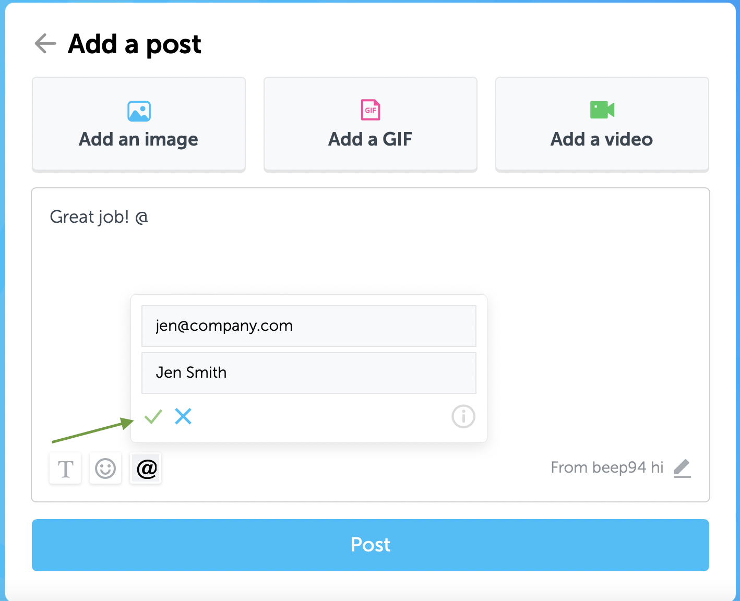Click the blue picture icon

click(x=139, y=111)
